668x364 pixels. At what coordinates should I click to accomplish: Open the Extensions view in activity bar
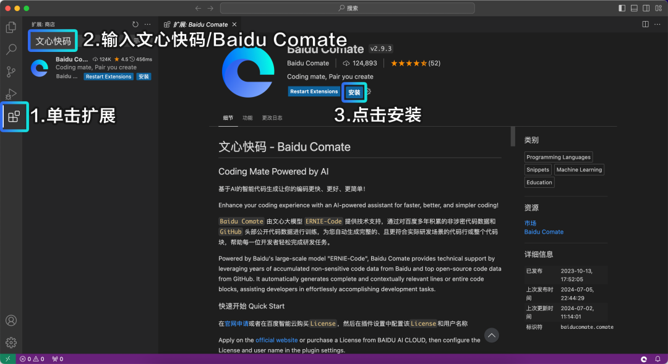point(14,116)
